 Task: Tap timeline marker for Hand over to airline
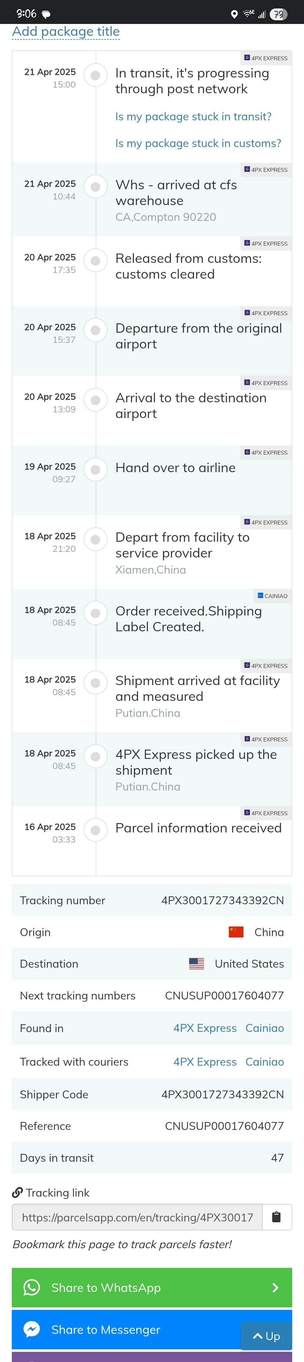pyautogui.click(x=96, y=470)
